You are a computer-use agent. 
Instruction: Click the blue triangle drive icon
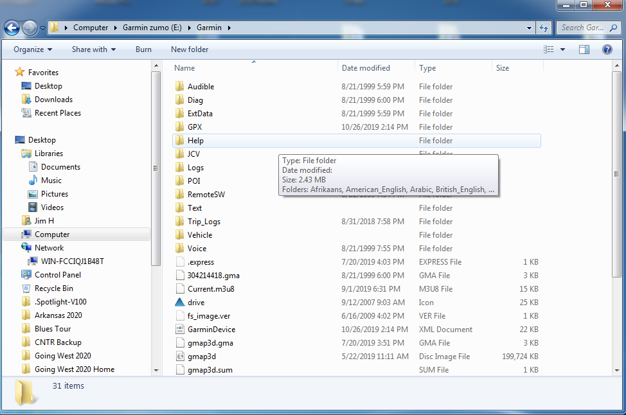(180, 302)
